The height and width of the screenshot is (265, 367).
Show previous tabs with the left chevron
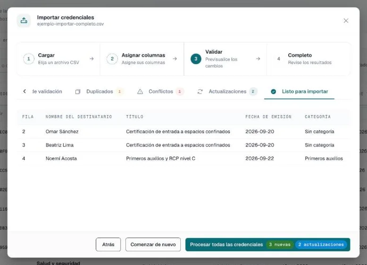point(25,91)
